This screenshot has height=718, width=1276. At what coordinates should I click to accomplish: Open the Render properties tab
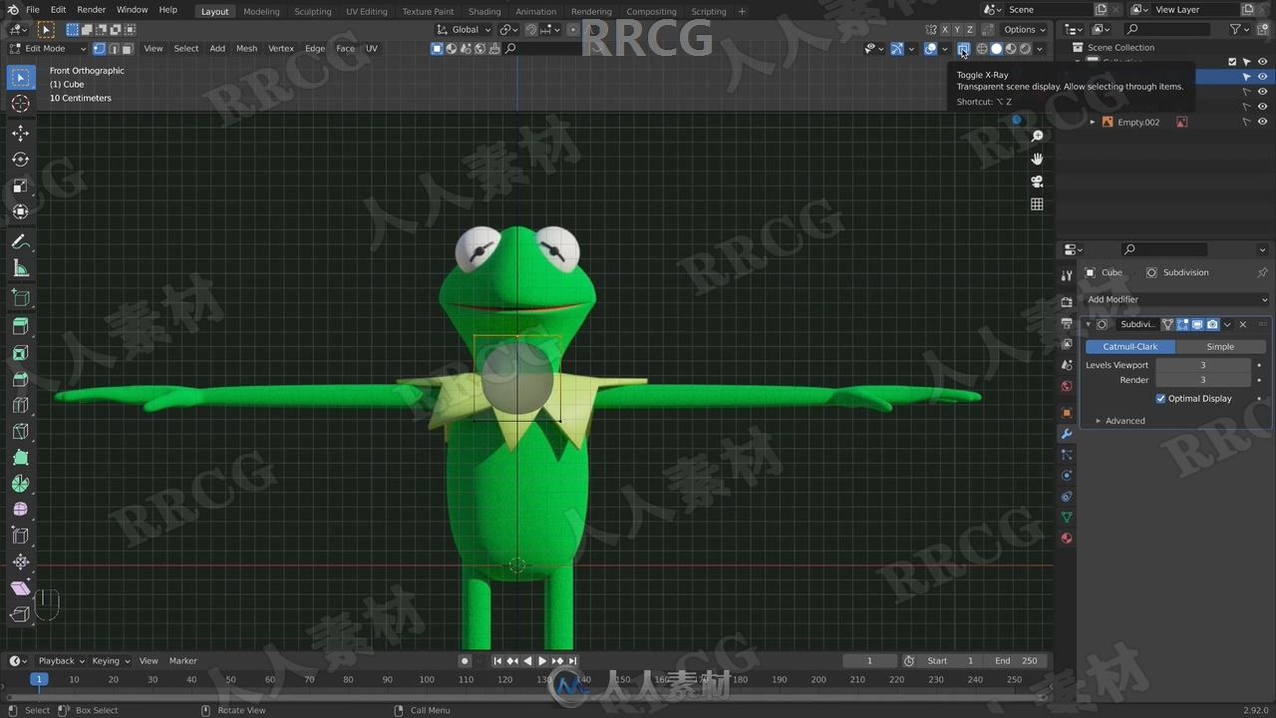[x=1067, y=301]
